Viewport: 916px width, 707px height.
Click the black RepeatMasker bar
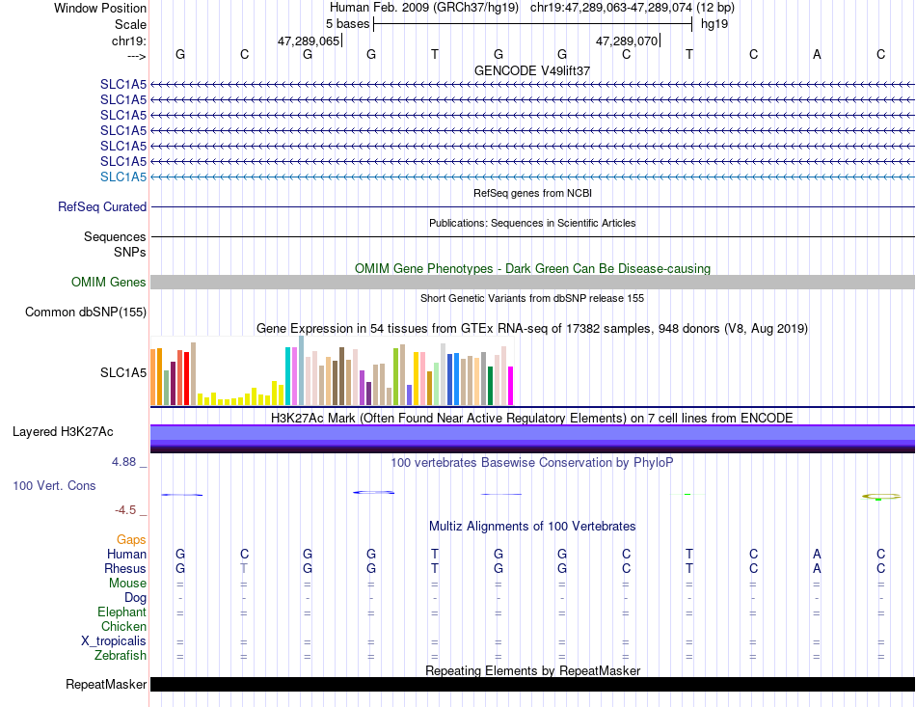click(x=532, y=684)
